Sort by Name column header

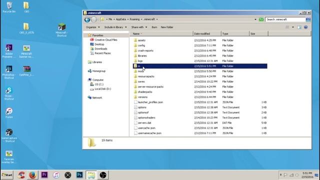pos(161,33)
